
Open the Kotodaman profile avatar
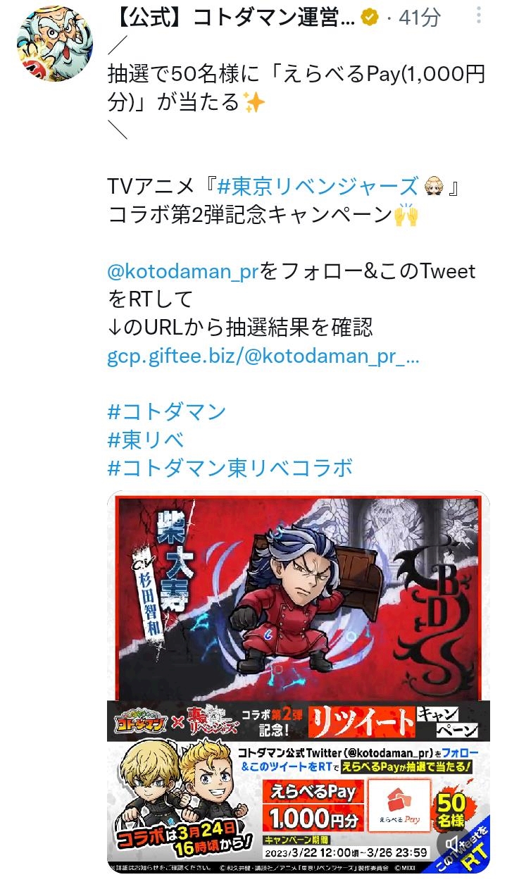tap(54, 46)
